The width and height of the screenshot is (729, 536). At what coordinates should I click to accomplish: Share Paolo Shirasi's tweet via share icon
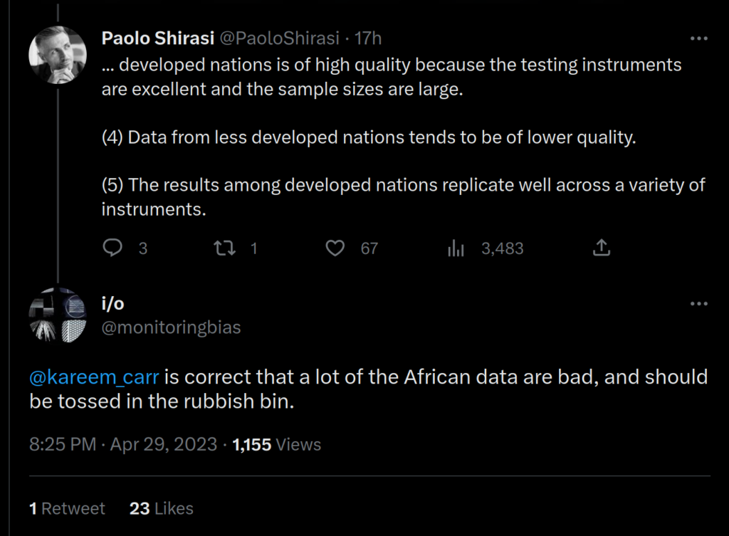pyautogui.click(x=602, y=248)
